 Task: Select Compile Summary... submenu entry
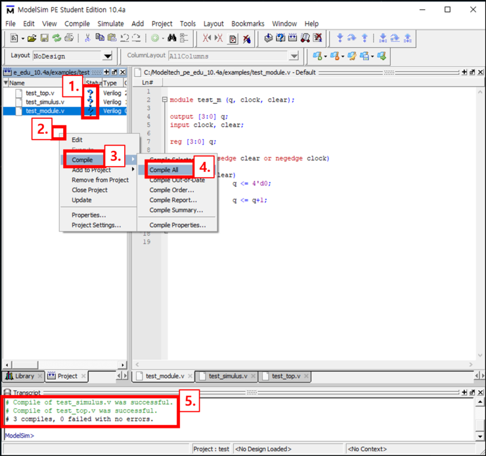pyautogui.click(x=176, y=210)
